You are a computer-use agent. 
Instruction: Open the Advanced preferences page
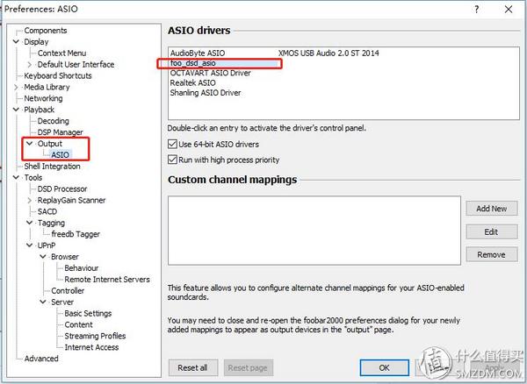(x=41, y=359)
